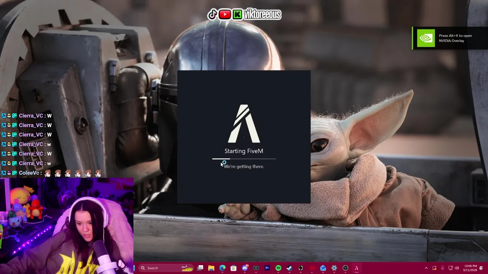Viewport: 488px width, 274px height.
Task: Open Spotify from the taskbar
Action: [278, 268]
